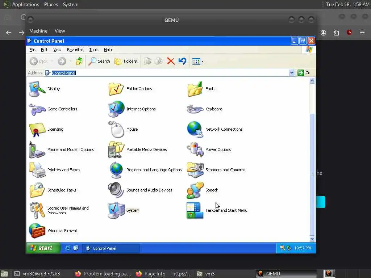Click the Search toolbar button
Screen dimensions: 371x278
(x=99, y=61)
